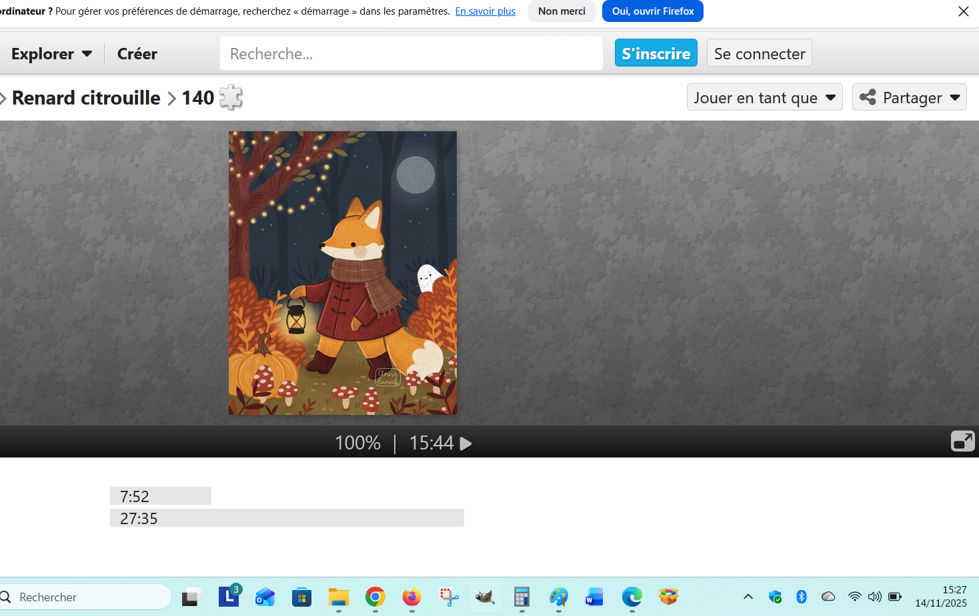Click the 140 pieces breadcrumb label
979x616 pixels.
pos(198,98)
